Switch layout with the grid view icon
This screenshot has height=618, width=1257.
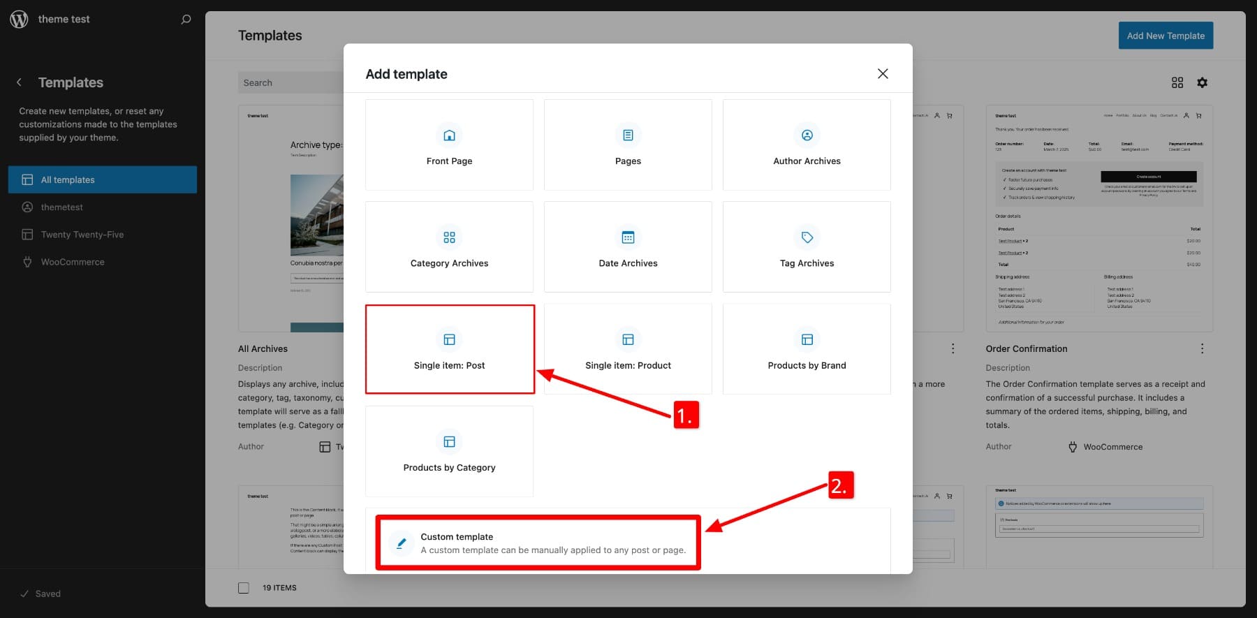point(1177,82)
